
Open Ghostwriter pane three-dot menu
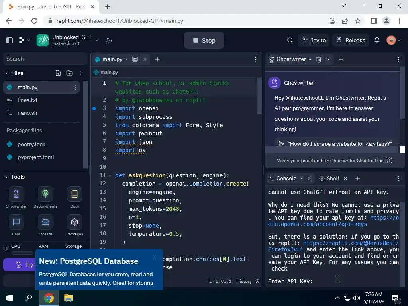[x=398, y=59]
